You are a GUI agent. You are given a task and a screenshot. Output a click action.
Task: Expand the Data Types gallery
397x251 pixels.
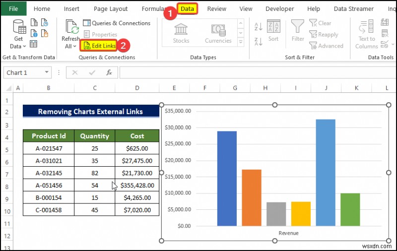(x=241, y=42)
